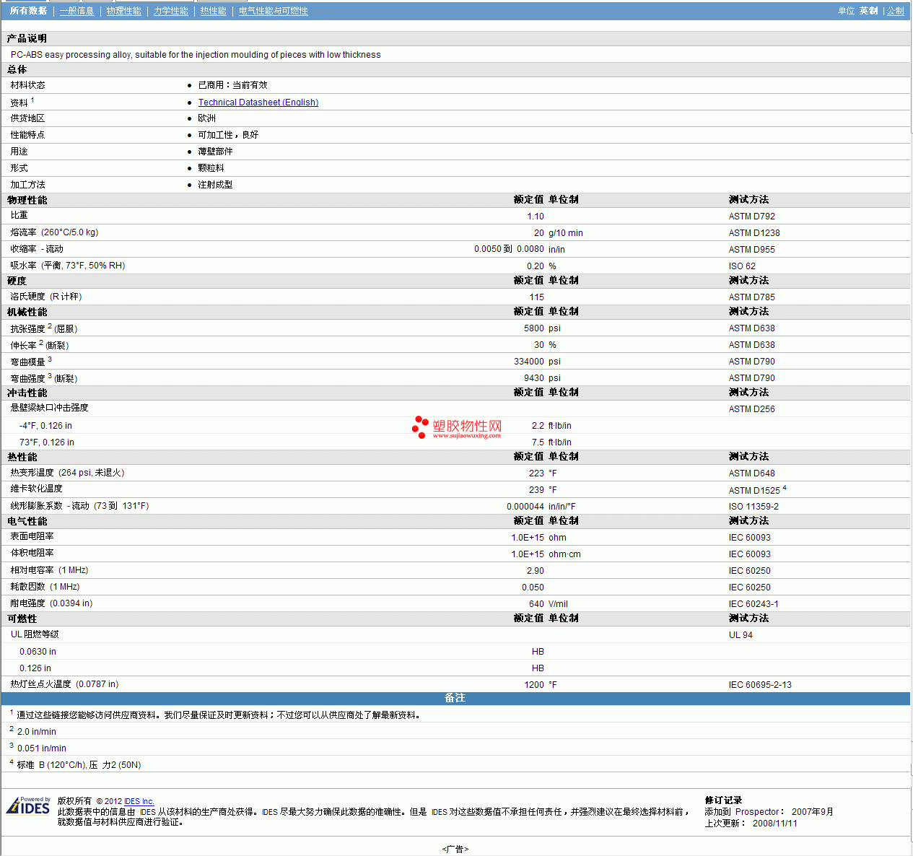Select the 所有数据 tab
The image size is (913, 856).
(x=28, y=11)
